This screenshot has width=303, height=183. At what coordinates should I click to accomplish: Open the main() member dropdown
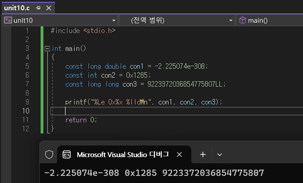[270, 20]
